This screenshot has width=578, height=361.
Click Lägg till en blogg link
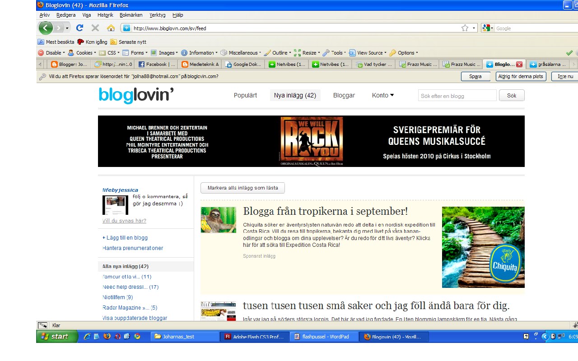125,238
